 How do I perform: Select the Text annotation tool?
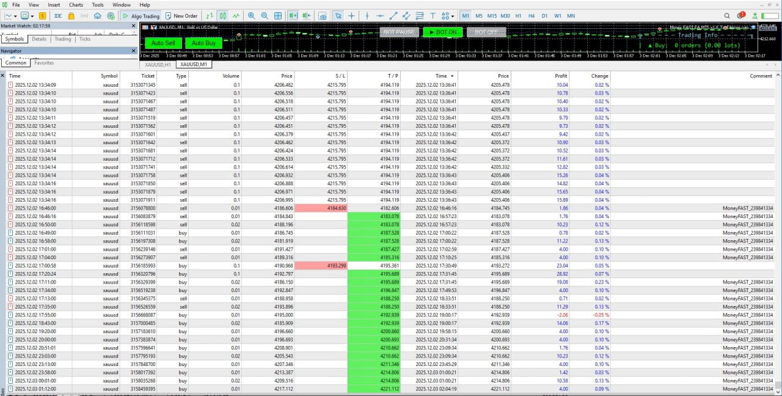point(433,16)
